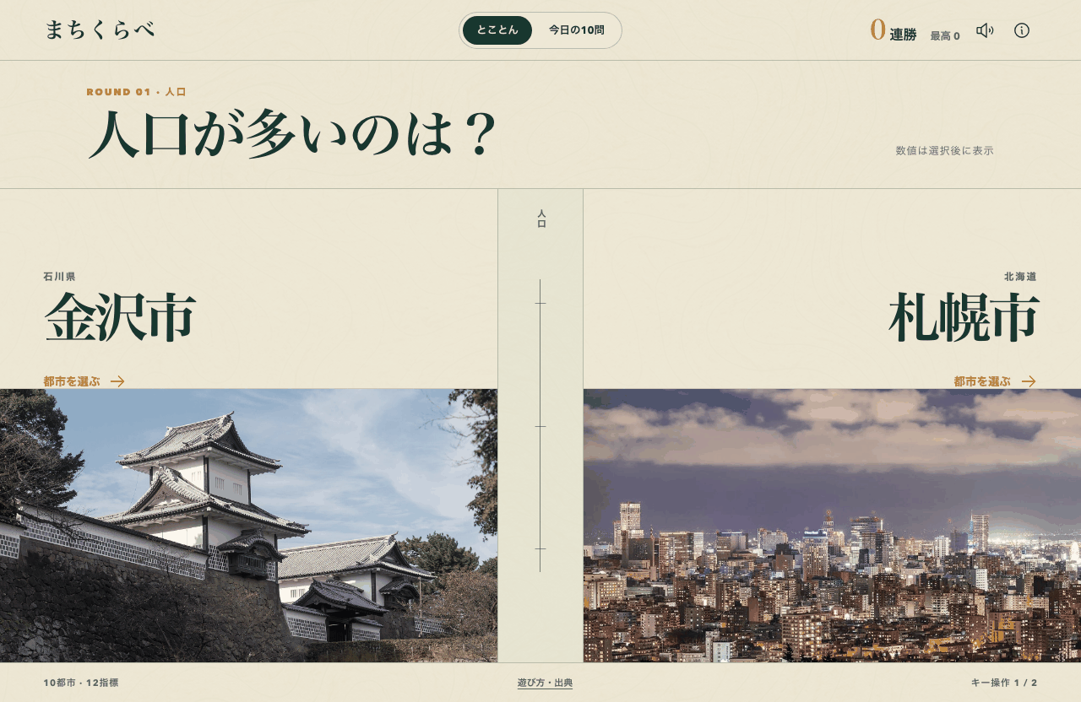Click the 最高 0 best score label
Image resolution: width=1081 pixels, height=702 pixels.
tap(945, 36)
